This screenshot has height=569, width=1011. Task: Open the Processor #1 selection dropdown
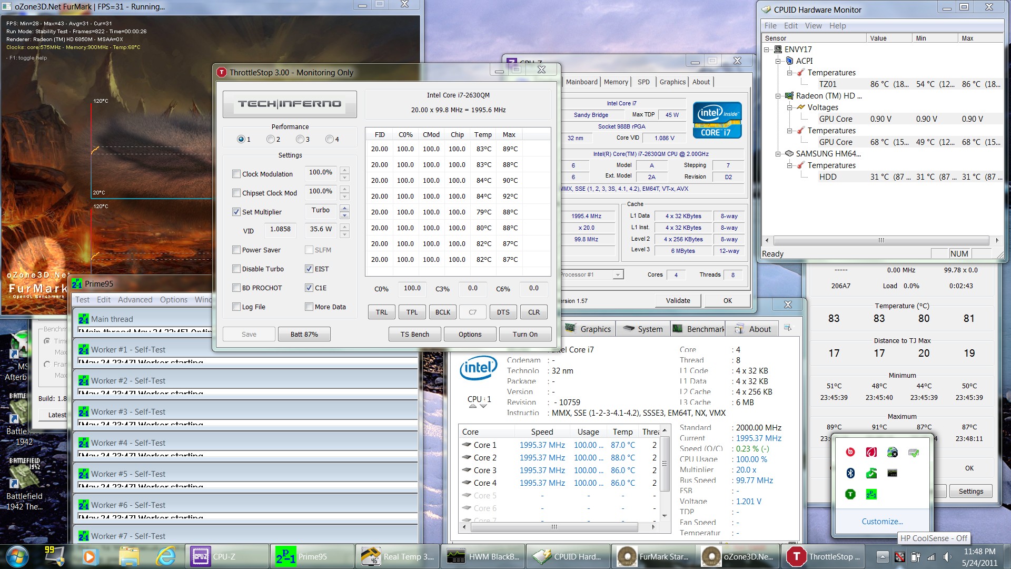[618, 274]
